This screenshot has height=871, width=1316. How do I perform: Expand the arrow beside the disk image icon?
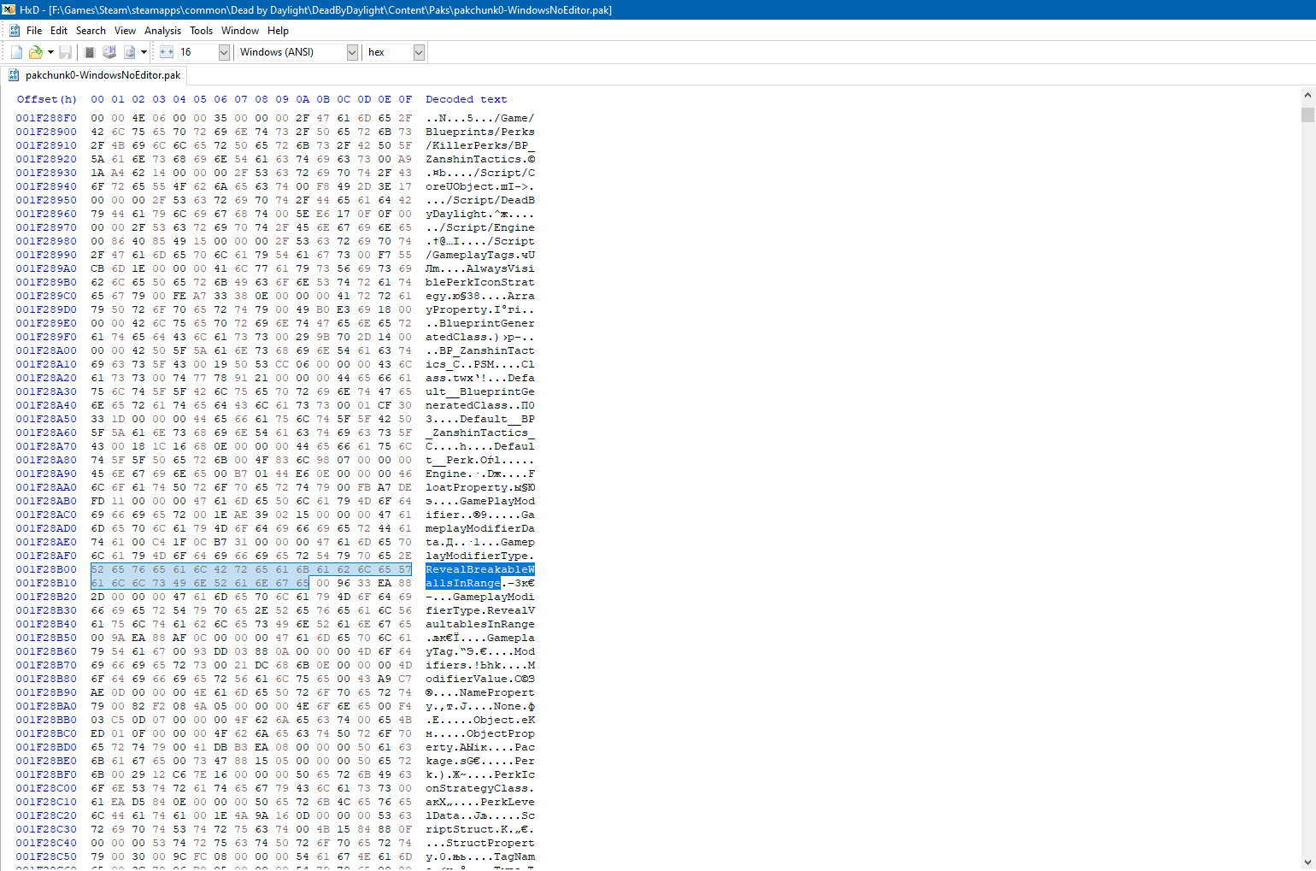click(x=144, y=52)
